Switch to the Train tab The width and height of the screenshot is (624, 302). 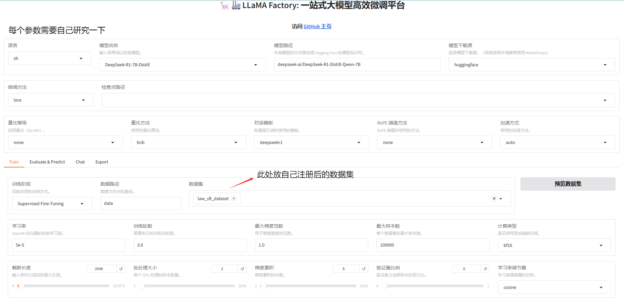(14, 162)
